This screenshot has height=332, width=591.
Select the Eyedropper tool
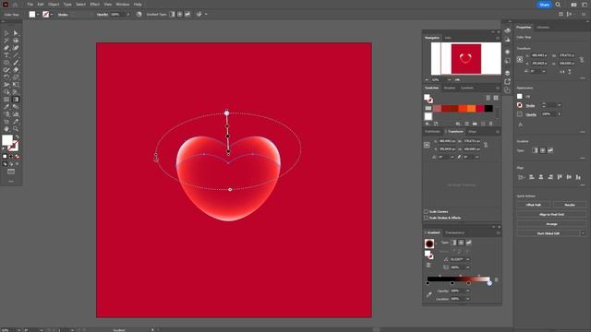(6, 107)
